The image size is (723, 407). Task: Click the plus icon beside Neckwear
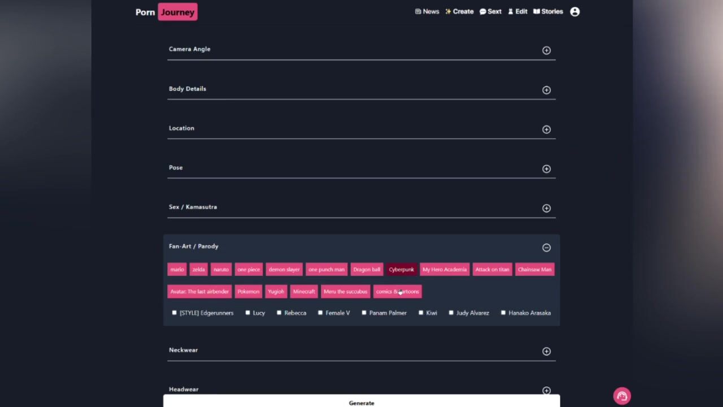(x=546, y=351)
